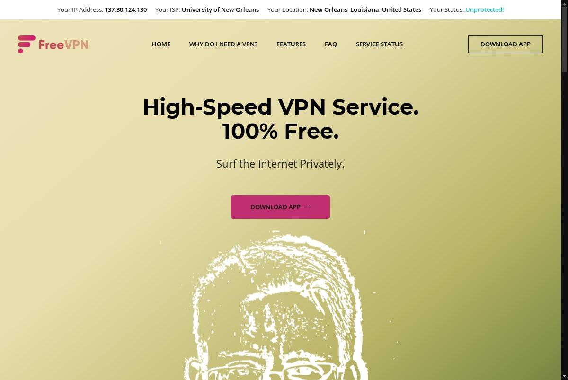This screenshot has height=380, width=568.
Task: Click the white face illustration image
Action: [279, 305]
